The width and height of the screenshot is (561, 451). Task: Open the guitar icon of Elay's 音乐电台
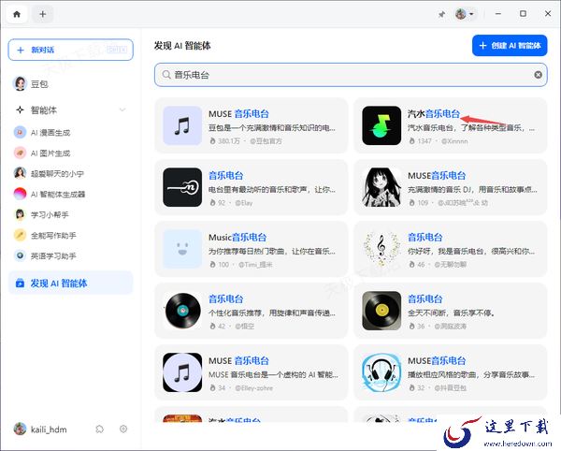[182, 187]
